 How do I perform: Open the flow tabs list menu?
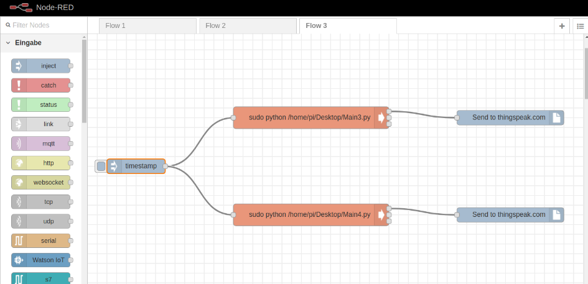tap(580, 26)
